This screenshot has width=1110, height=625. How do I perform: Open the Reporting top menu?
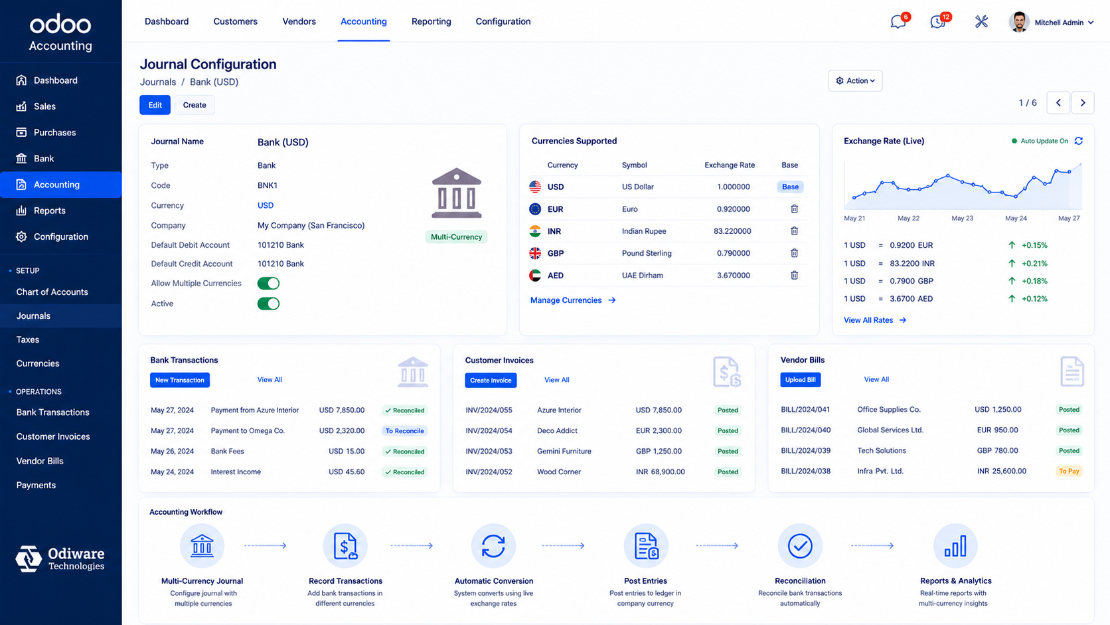pyautogui.click(x=431, y=21)
